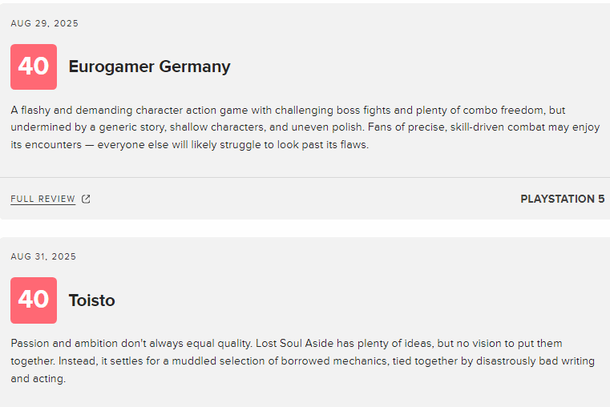Click the Eurogamer Germany score badge

(x=34, y=66)
